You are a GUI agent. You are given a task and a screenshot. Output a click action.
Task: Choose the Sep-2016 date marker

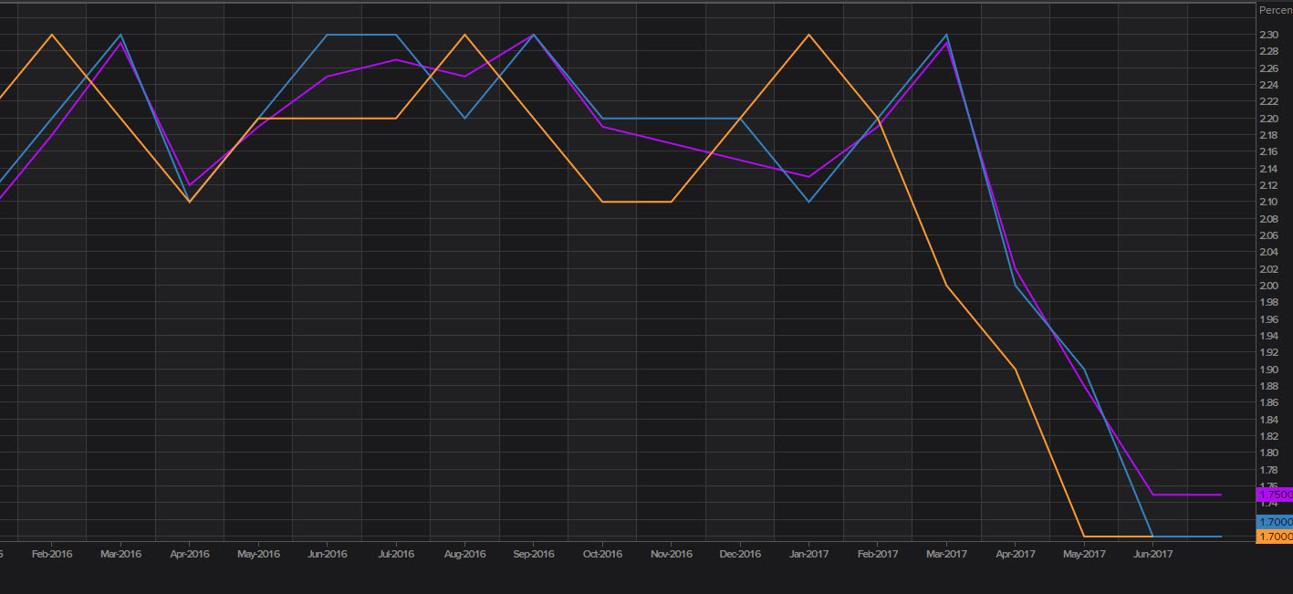(x=534, y=554)
